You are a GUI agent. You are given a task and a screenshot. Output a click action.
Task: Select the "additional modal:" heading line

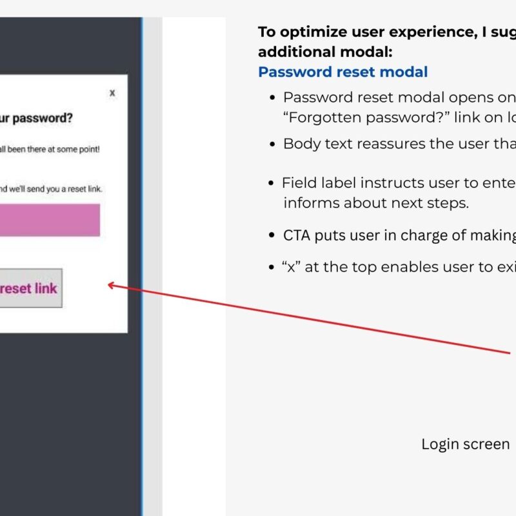[324, 52]
